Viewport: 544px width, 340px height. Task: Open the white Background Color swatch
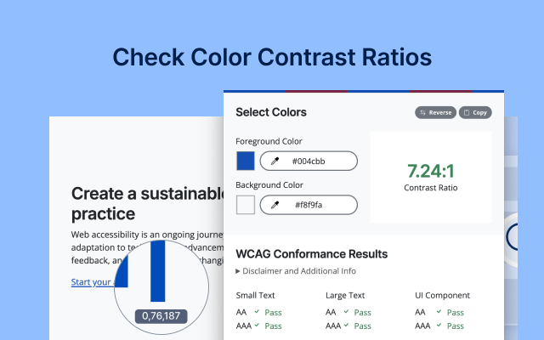point(246,205)
